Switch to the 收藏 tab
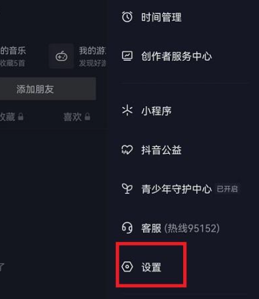Viewport: 259px width, 299px height. point(12,117)
